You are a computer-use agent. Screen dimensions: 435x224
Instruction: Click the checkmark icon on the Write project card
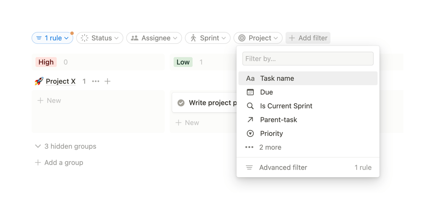[x=181, y=102]
